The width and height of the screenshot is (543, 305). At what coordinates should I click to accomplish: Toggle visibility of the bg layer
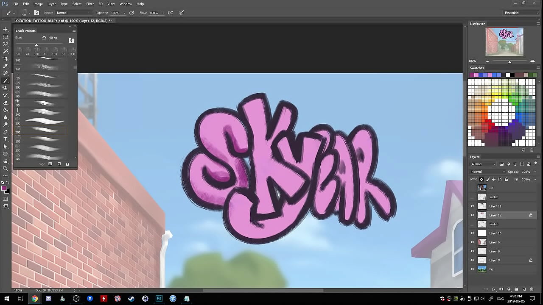[472, 269]
